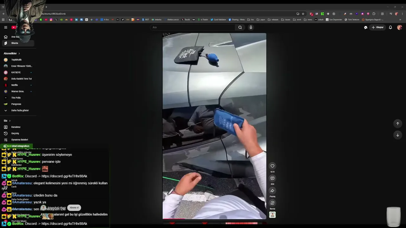
Task: Open a new browser tab
Action: (x=46, y=7)
